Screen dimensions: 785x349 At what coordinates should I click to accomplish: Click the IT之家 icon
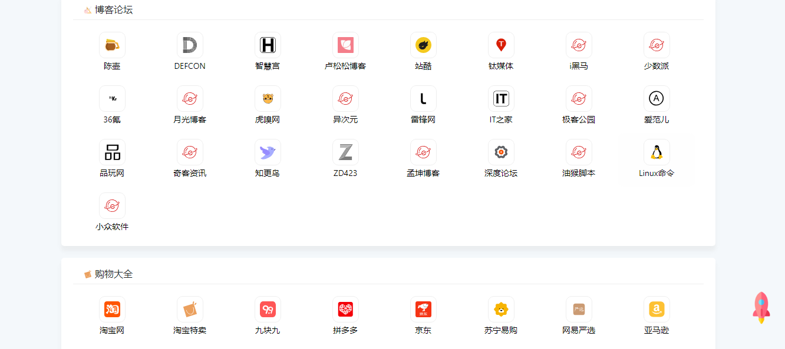click(501, 99)
